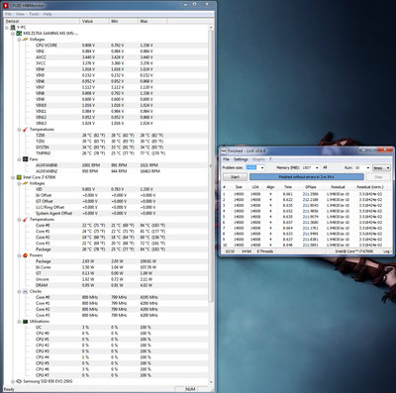
Task: Collapse the Y-PC root node
Action: pos(7,28)
